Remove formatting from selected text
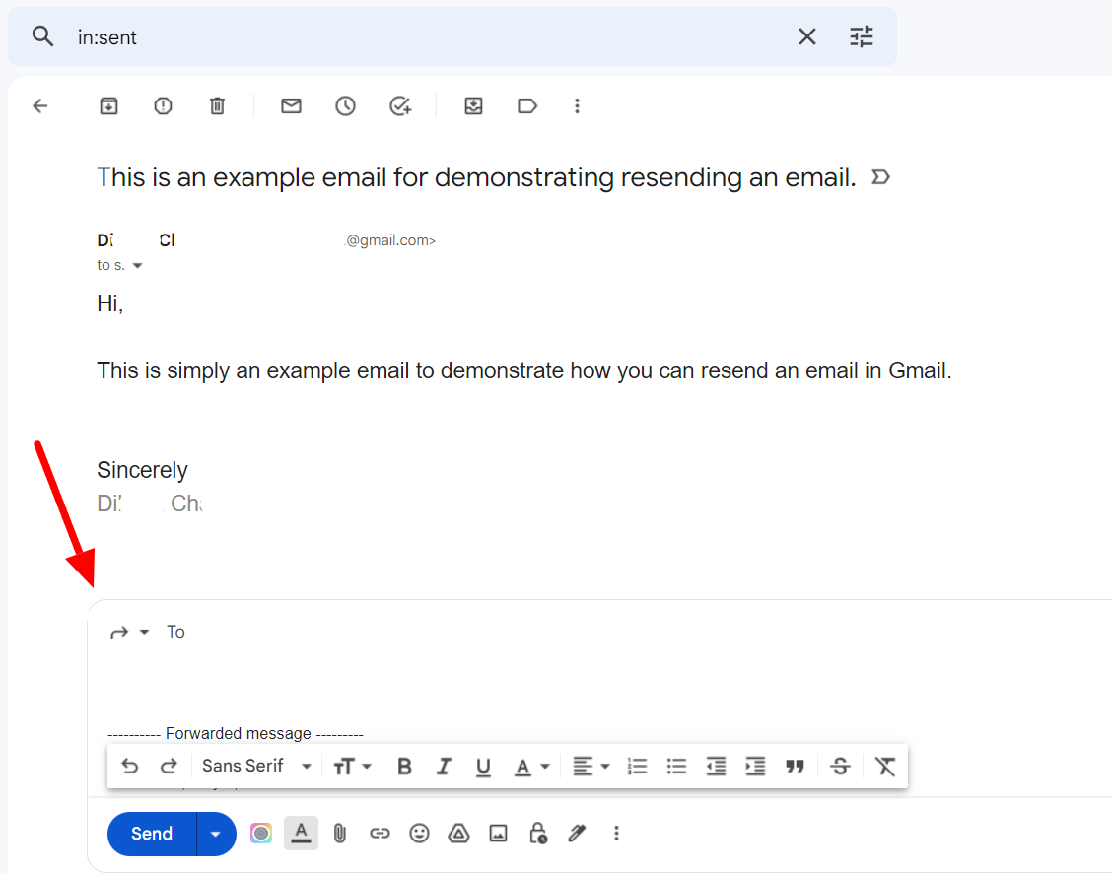 pyautogui.click(x=885, y=767)
